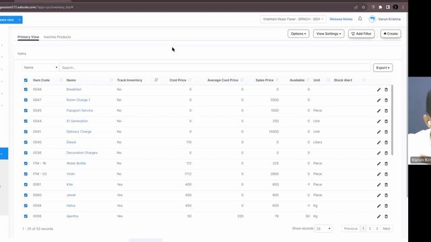Edit the Delivery Charge item
Viewport: 431px width, 242px height.
tap(378, 132)
